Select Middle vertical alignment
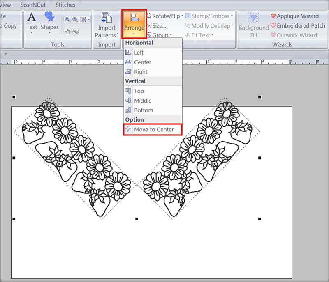 click(x=142, y=101)
